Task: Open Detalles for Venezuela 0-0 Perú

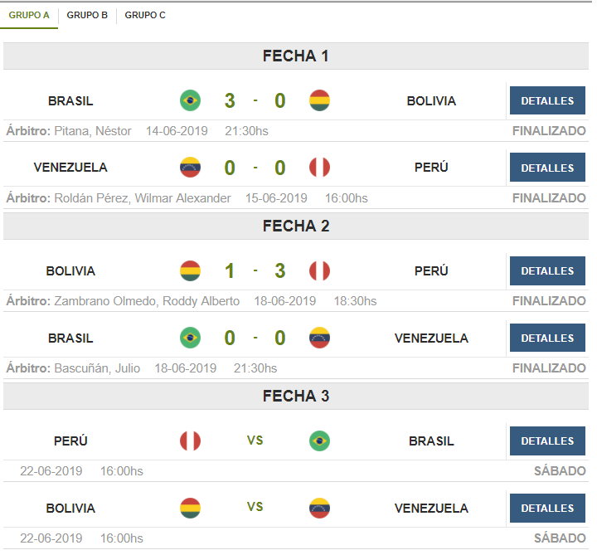Action: click(x=547, y=168)
